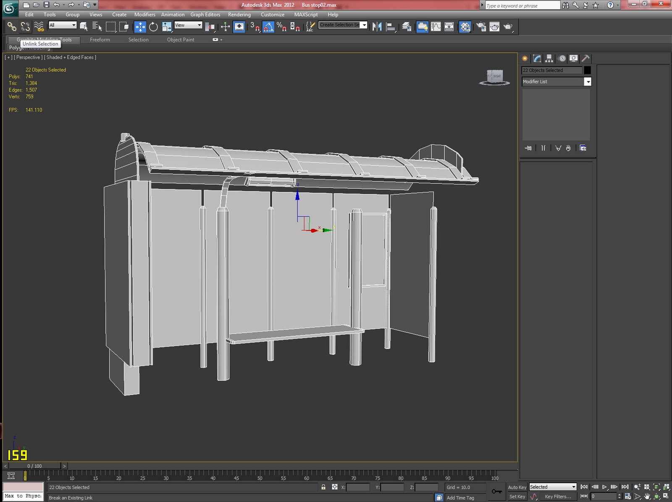Open the Curve Editor
This screenshot has width=672, height=502.
tap(436, 27)
